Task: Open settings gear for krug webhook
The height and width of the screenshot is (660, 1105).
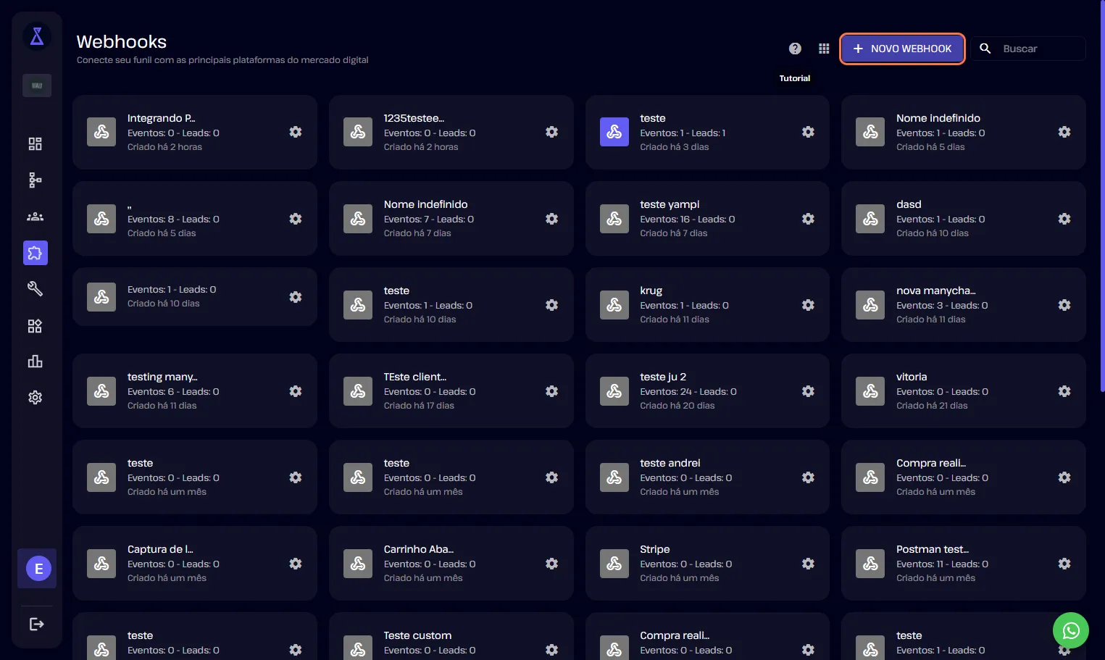Action: pos(808,305)
